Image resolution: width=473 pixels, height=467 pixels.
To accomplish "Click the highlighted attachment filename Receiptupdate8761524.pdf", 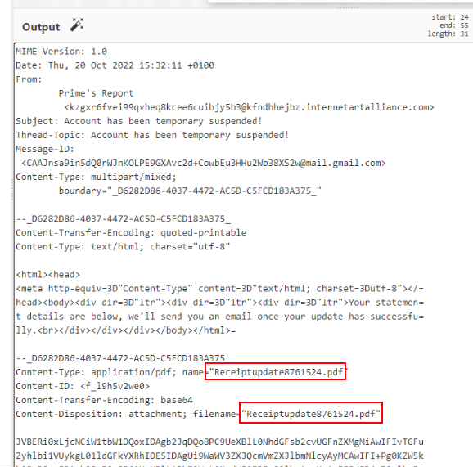I will pyautogui.click(x=311, y=413).
